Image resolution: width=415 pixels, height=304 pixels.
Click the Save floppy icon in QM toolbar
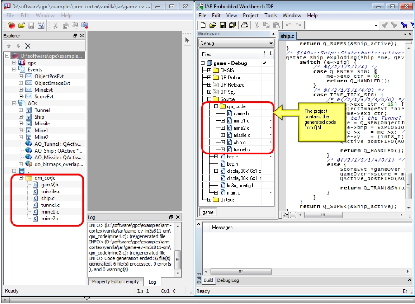pos(31,26)
